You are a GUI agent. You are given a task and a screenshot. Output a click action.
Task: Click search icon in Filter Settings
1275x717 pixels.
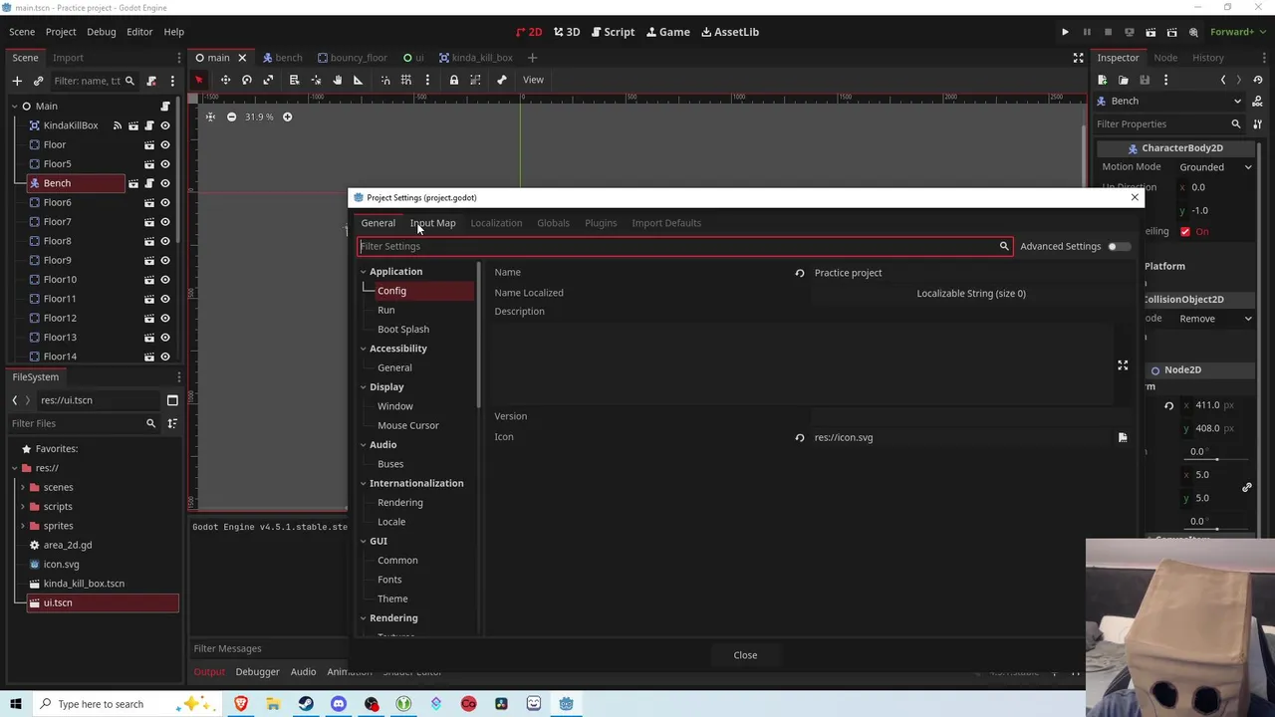(x=1004, y=246)
